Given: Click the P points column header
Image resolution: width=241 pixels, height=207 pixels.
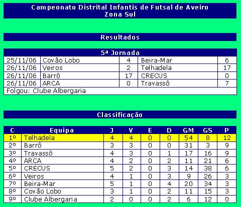Looking at the screenshot, I should point(227,130).
